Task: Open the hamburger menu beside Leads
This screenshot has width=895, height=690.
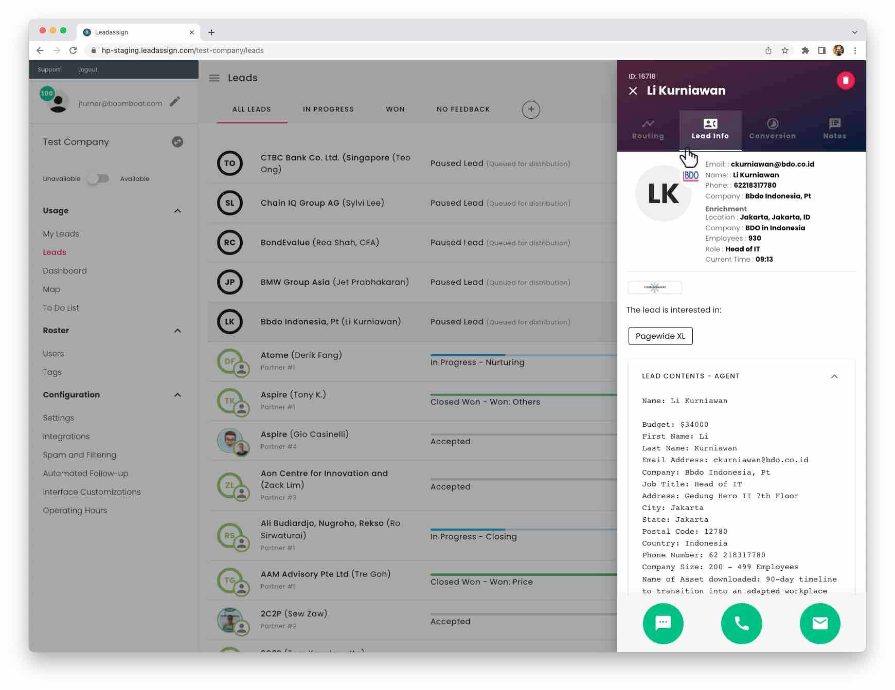Action: coord(214,78)
